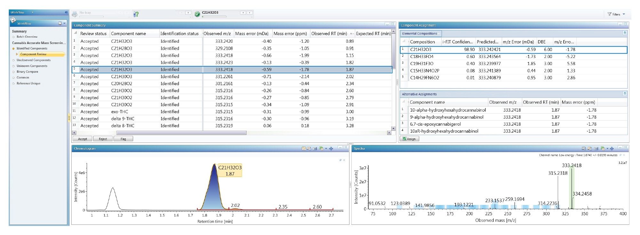Select Unknown Components workflow step
Screen dimensions: 640x235
(x=32, y=66)
